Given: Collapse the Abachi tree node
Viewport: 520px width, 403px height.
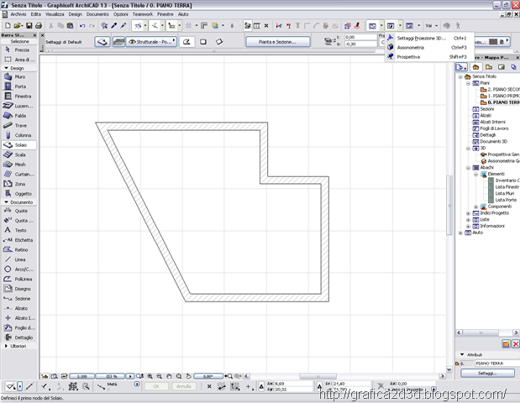Looking at the screenshot, I should coord(468,168).
